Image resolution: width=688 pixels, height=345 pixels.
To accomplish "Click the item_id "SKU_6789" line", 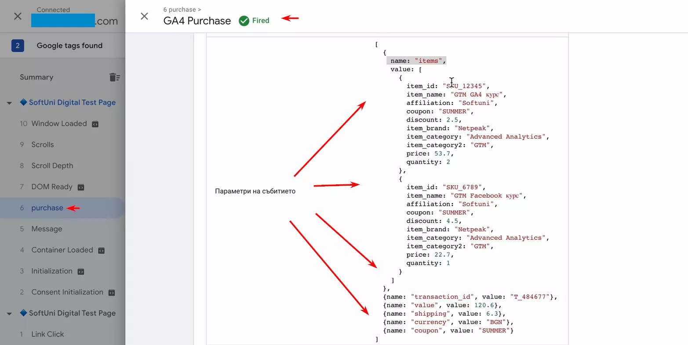I will point(446,187).
